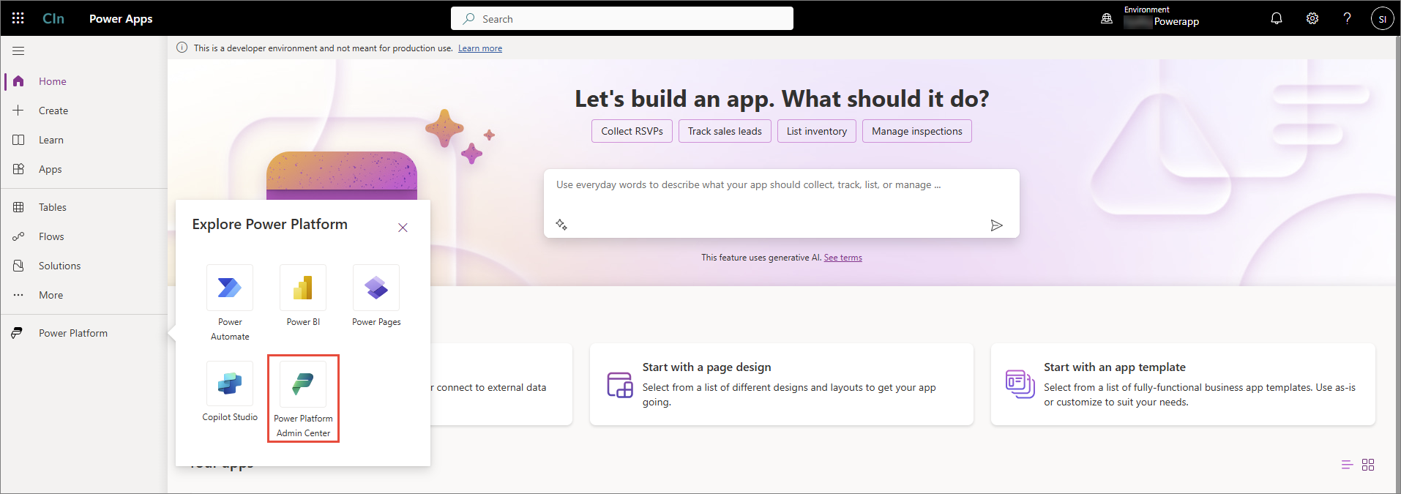
Task: Open the Powerapp environment selector
Action: pos(1162,18)
